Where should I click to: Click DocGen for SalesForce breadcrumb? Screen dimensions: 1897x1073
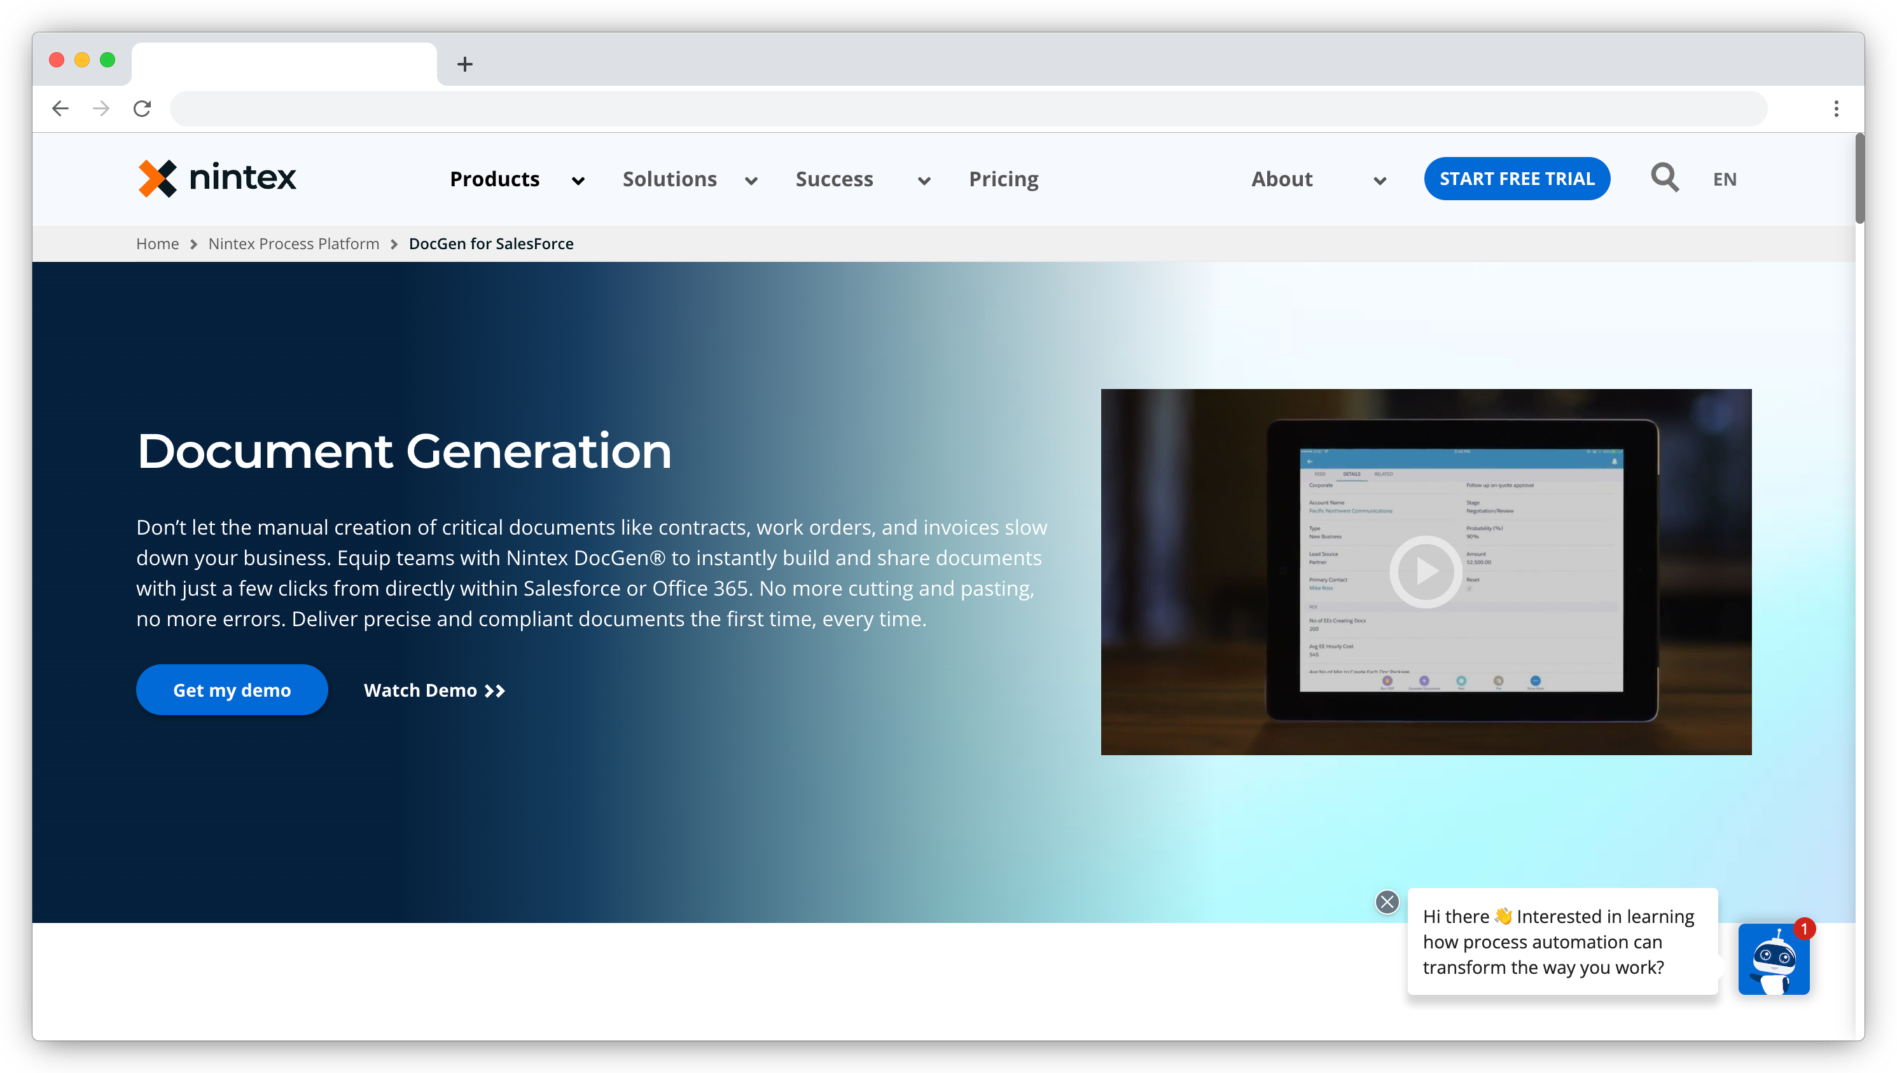491,244
